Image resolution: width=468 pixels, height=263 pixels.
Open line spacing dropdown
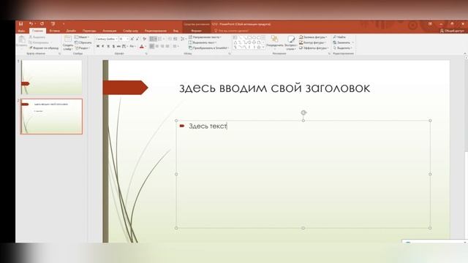pyautogui.click(x=184, y=39)
